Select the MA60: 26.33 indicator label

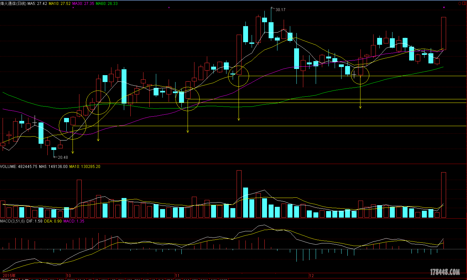[107, 3]
